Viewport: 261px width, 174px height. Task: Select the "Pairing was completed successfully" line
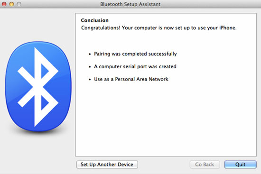pos(135,54)
